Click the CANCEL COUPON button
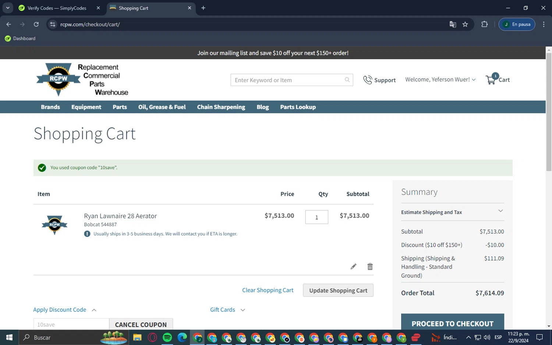The width and height of the screenshot is (552, 345). pos(141,324)
